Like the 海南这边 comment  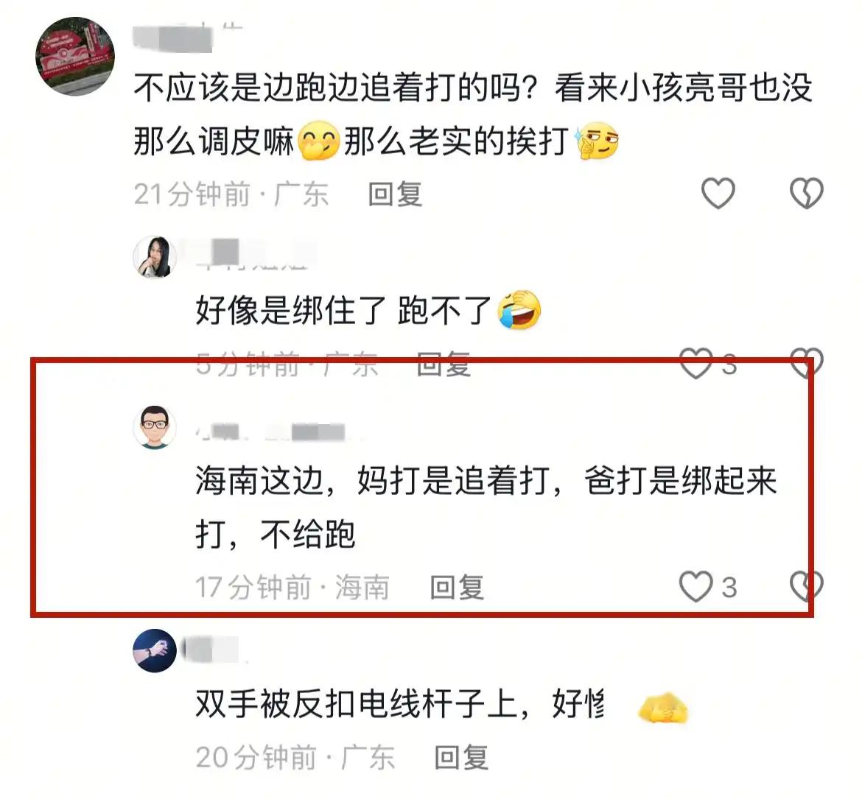tap(696, 586)
